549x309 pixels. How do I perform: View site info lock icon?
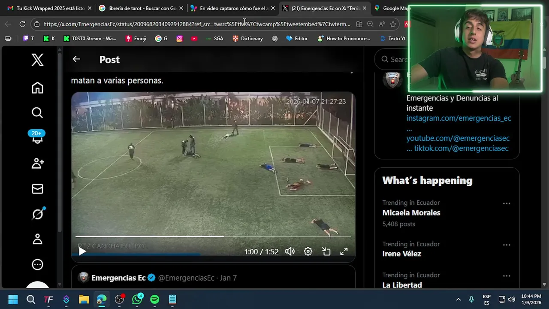point(37,24)
